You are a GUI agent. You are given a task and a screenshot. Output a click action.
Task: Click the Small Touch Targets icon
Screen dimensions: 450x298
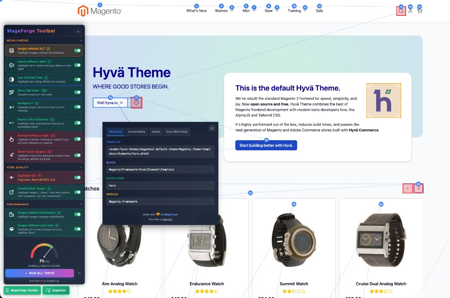[x=11, y=155]
